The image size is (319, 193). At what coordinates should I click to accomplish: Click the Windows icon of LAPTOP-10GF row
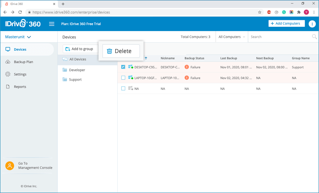coord(131,77)
